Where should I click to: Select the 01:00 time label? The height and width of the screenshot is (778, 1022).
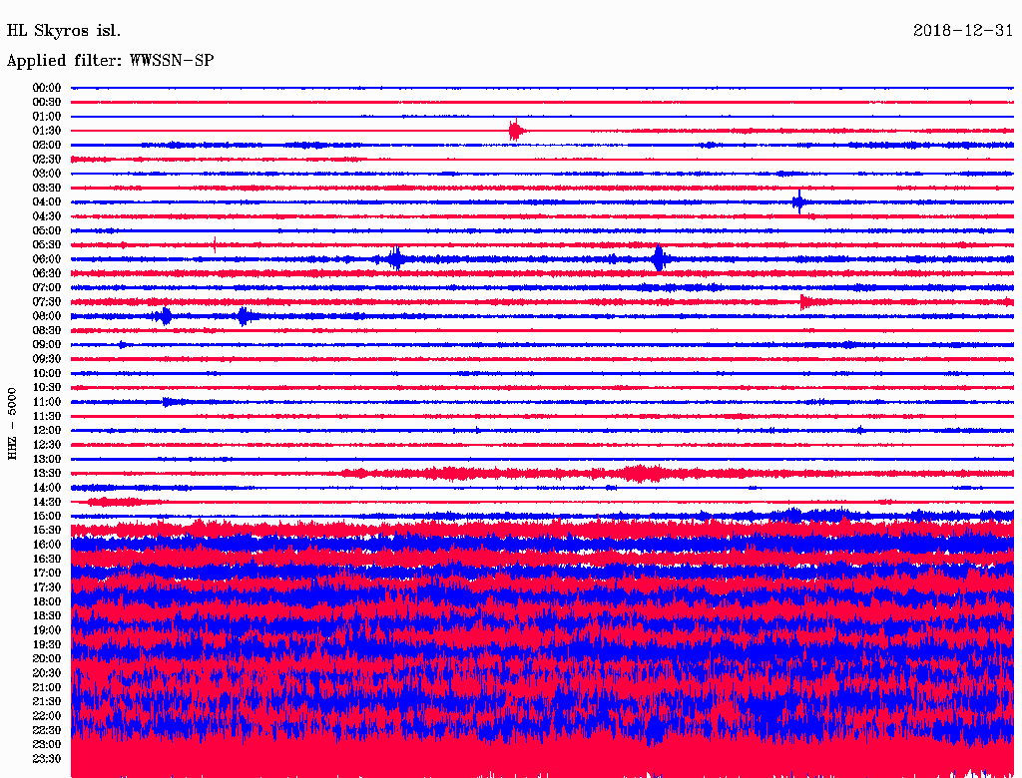point(47,116)
